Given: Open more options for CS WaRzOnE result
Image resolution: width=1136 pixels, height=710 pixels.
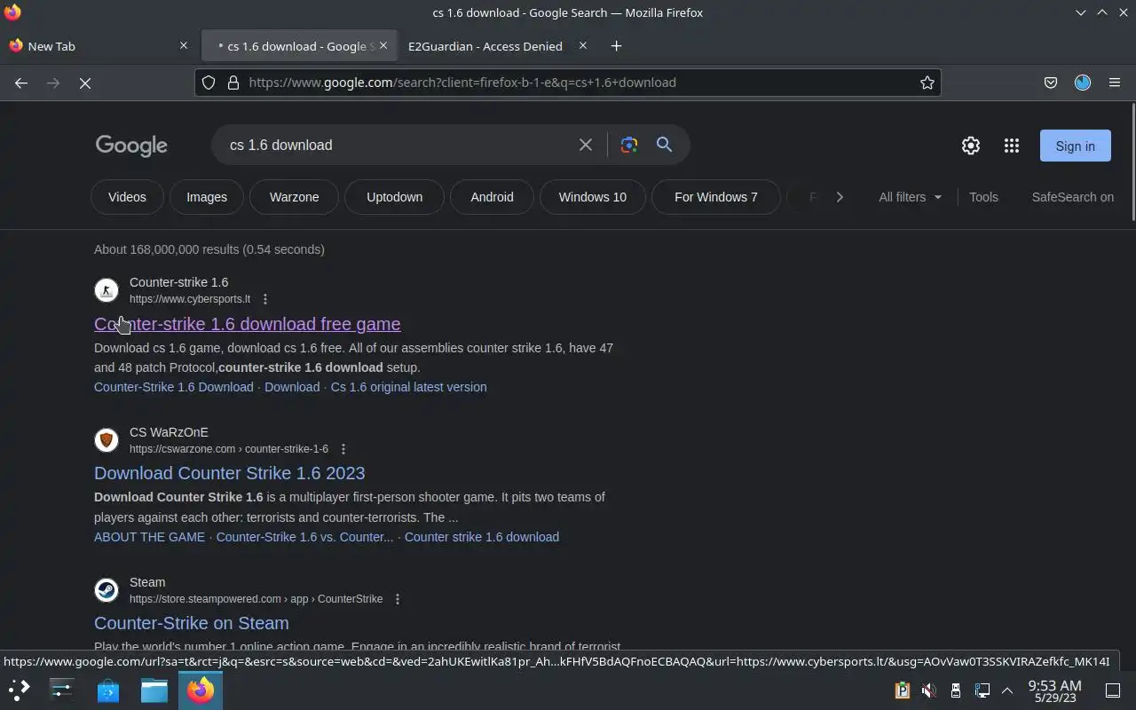Looking at the screenshot, I should [343, 449].
